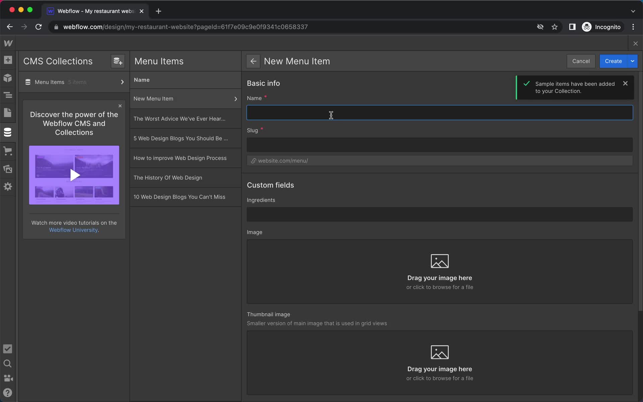Click the Image upload drop zone
643x402 pixels.
coord(439,271)
